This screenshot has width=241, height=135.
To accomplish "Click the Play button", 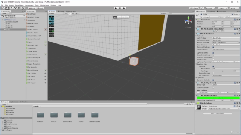I will [116, 8].
